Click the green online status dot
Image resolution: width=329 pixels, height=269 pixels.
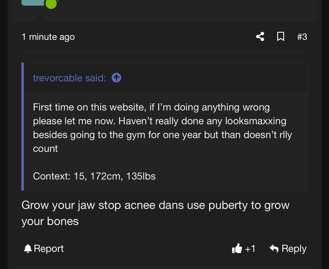pos(51,4)
